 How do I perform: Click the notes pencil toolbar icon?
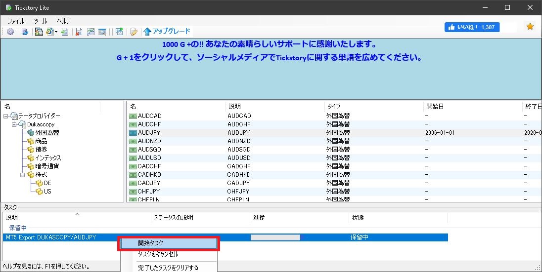pyautogui.click(x=134, y=32)
